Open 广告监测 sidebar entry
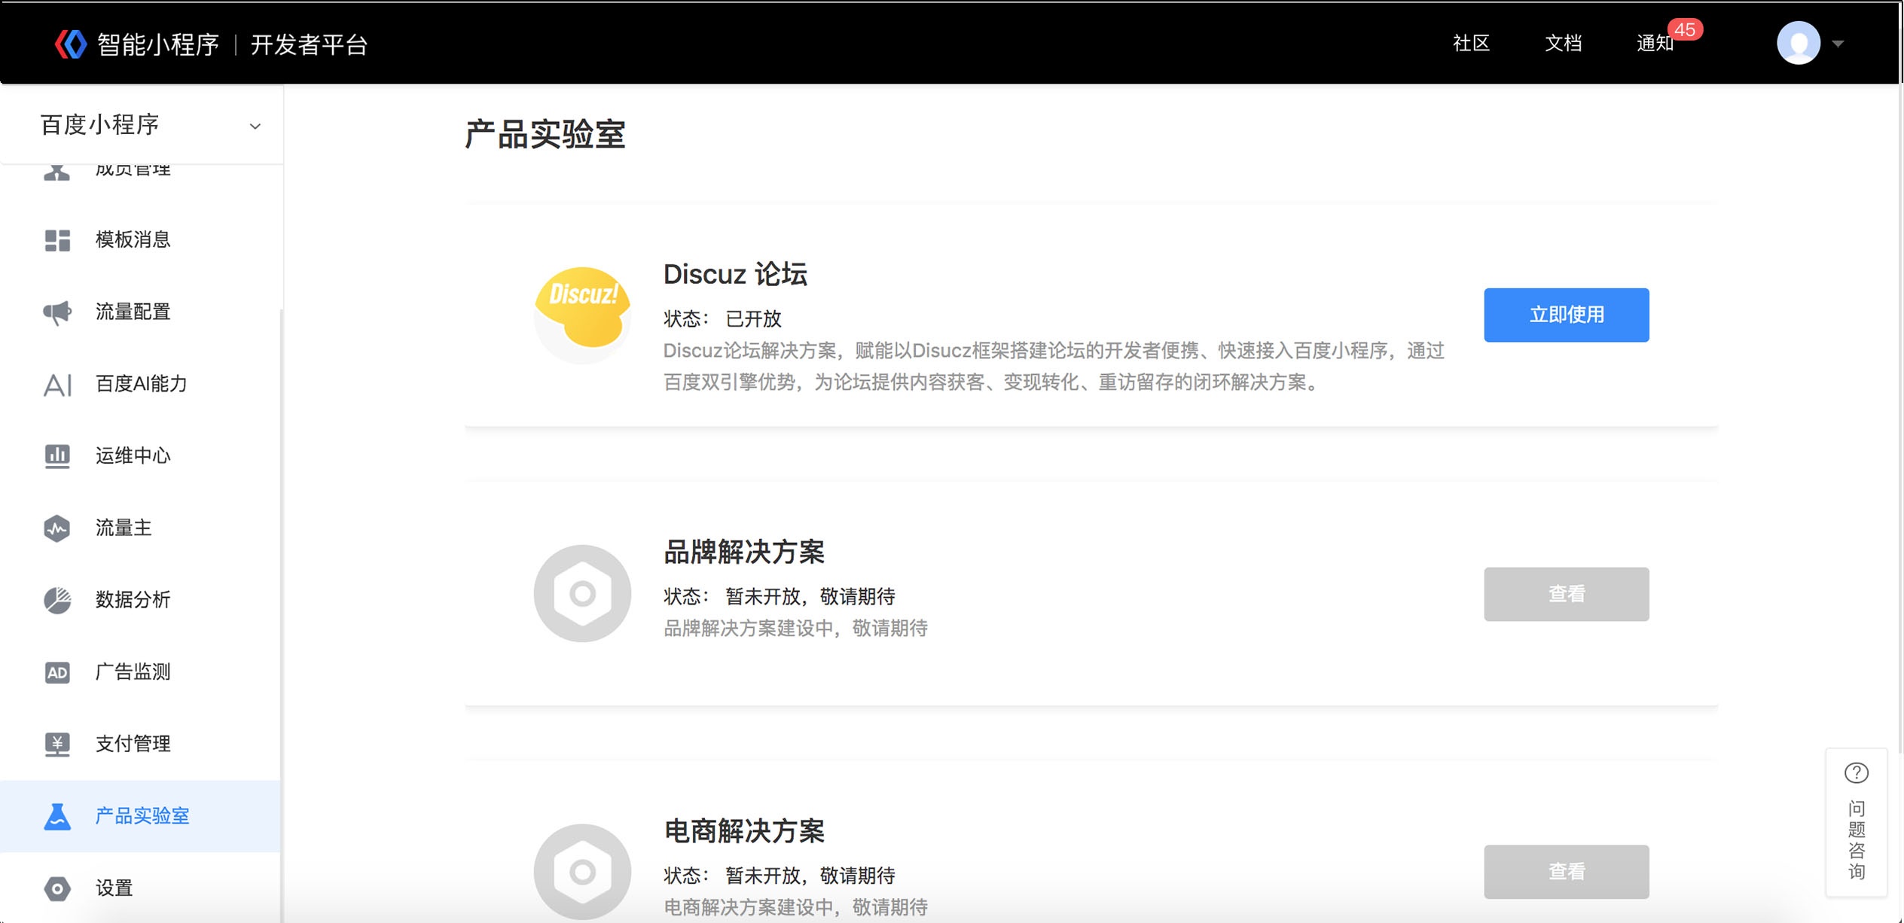 [x=142, y=672]
